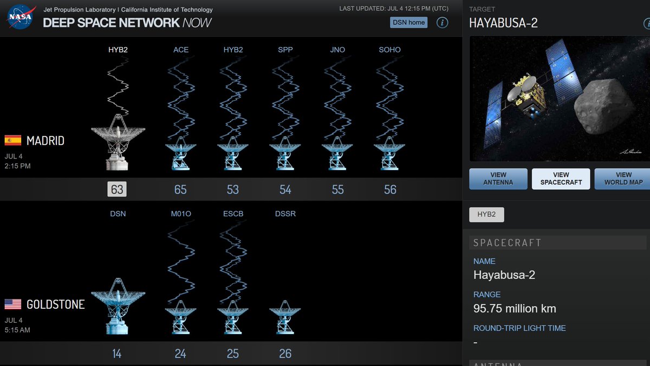Viewport: 650px width, 366px height.
Task: Click the M01O spacecraft label
Action: click(x=180, y=214)
